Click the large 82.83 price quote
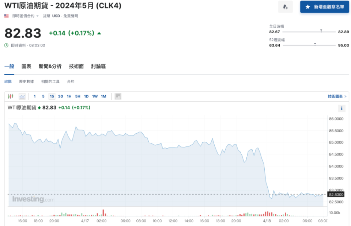Viewport: 351px width, 226px height. (x=23, y=33)
